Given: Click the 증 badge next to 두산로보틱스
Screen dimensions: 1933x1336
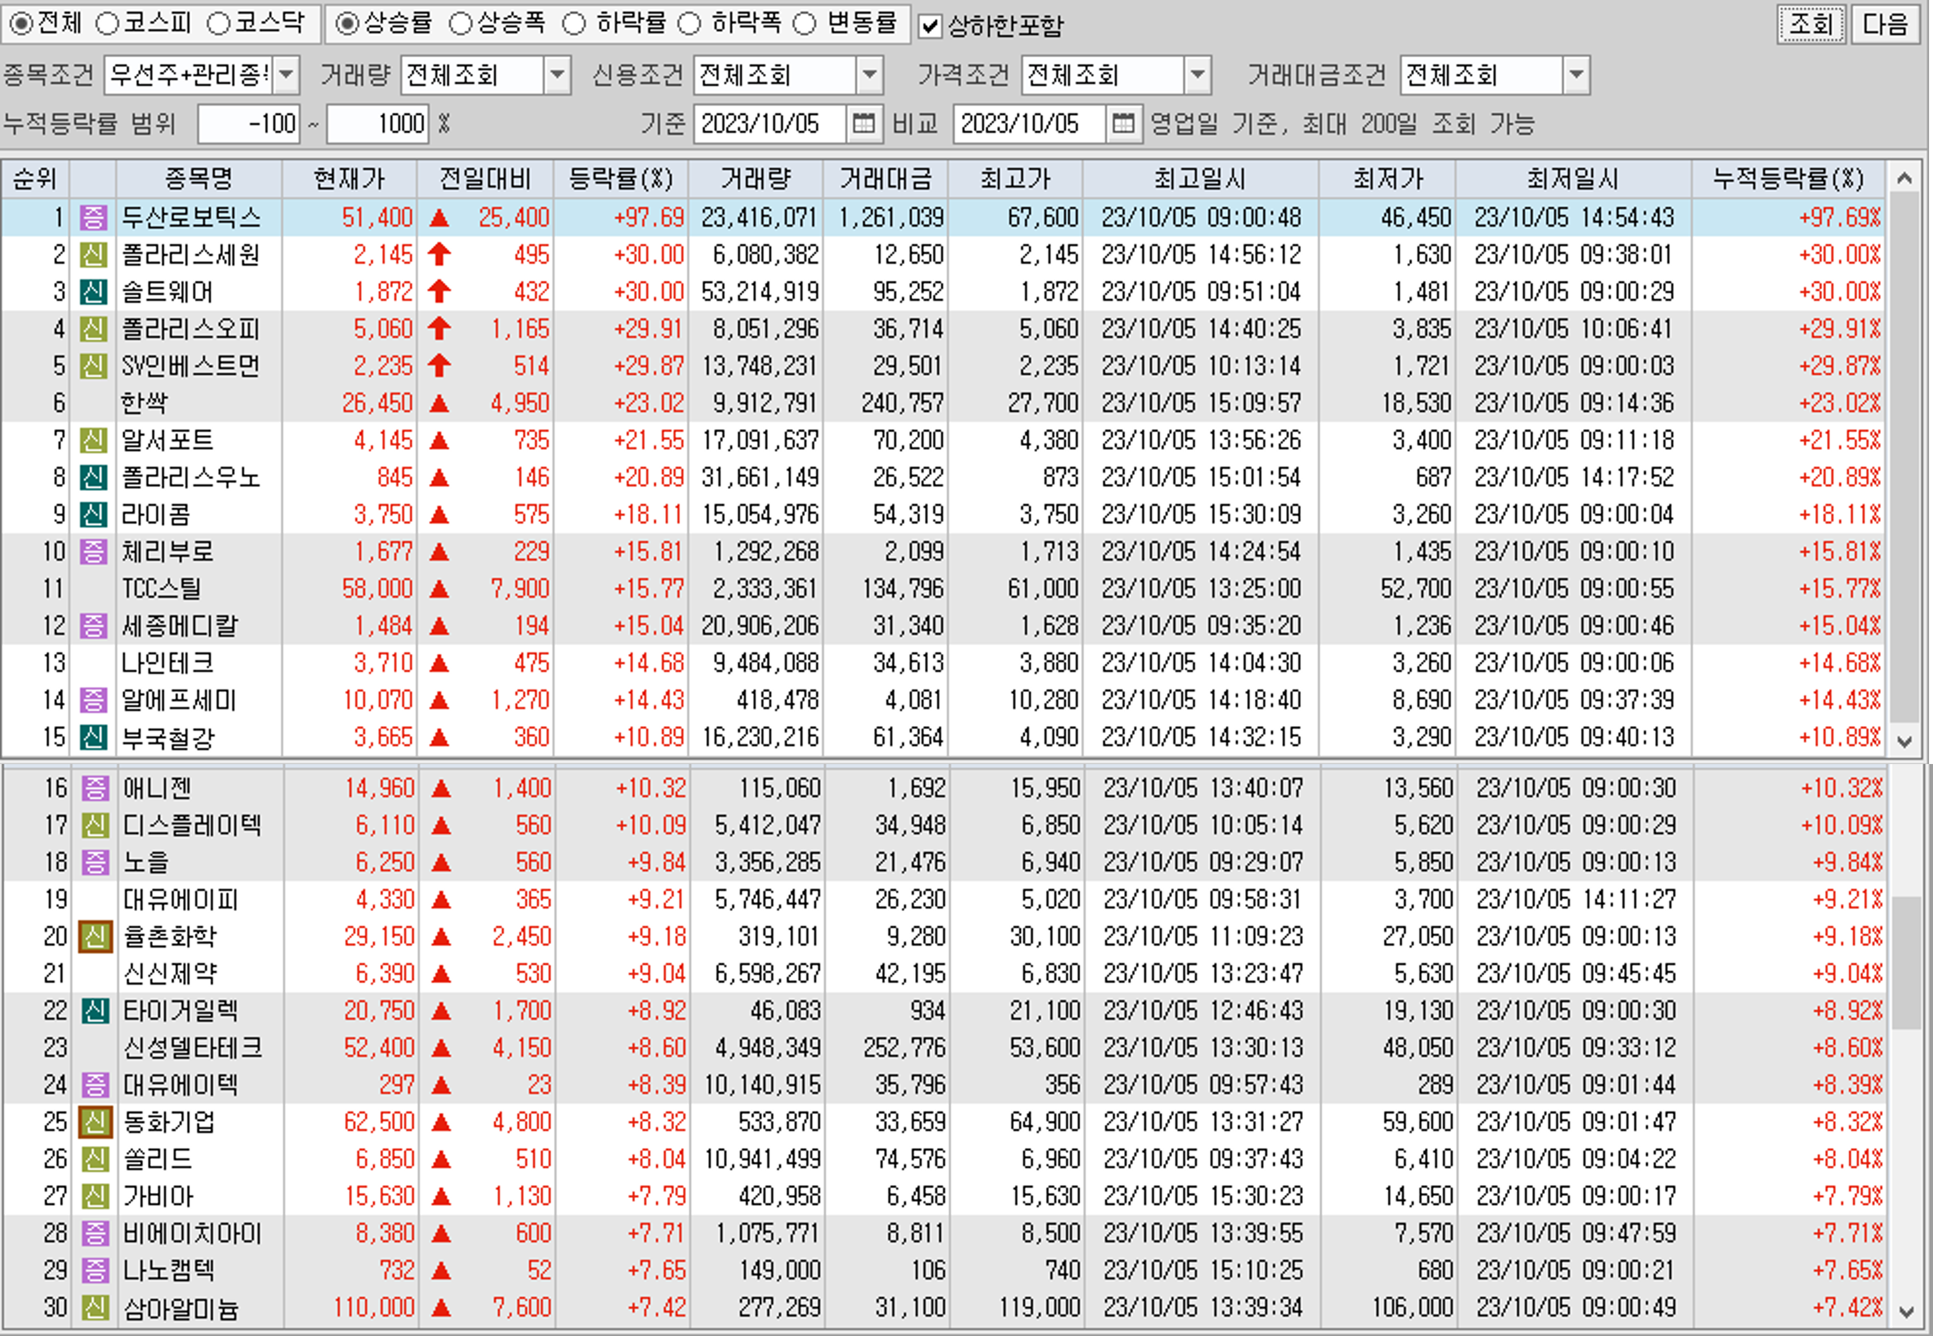Looking at the screenshot, I should (x=93, y=218).
